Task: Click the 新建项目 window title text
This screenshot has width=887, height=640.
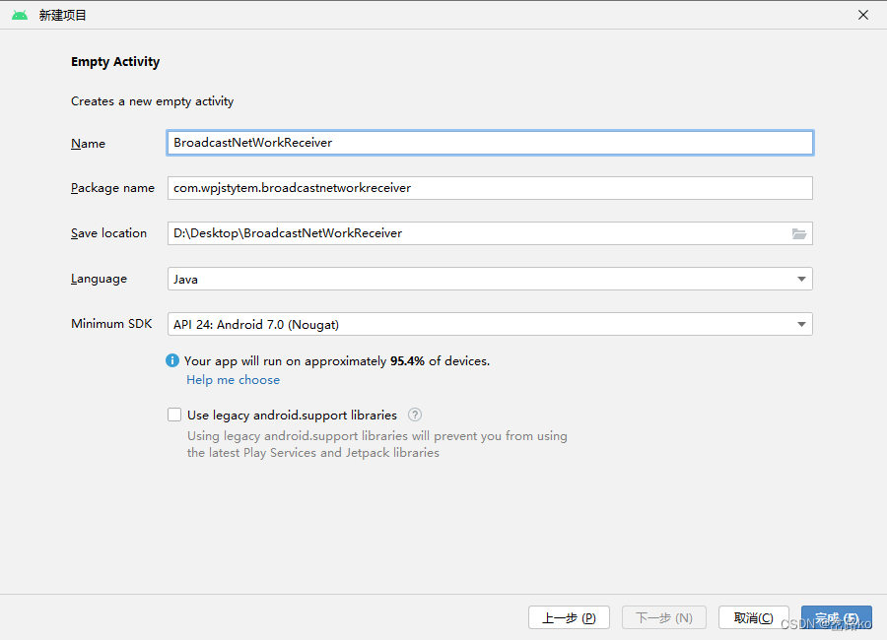Action: pos(62,16)
